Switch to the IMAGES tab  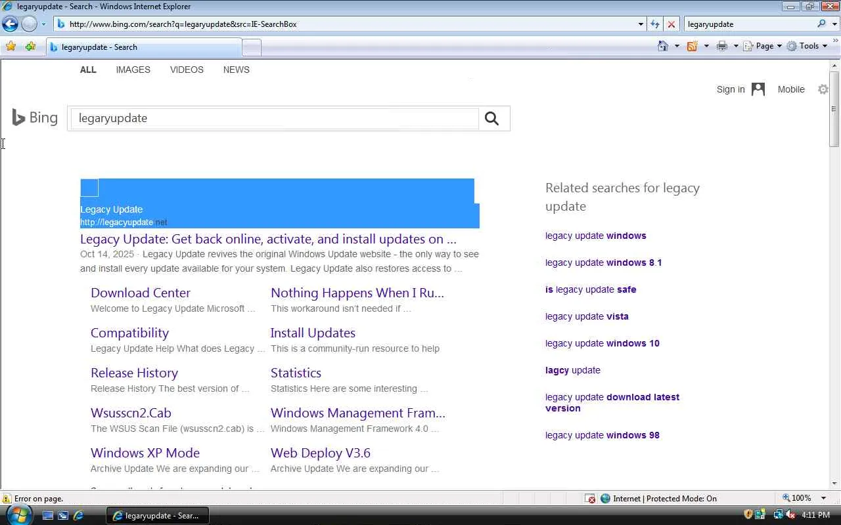click(133, 70)
